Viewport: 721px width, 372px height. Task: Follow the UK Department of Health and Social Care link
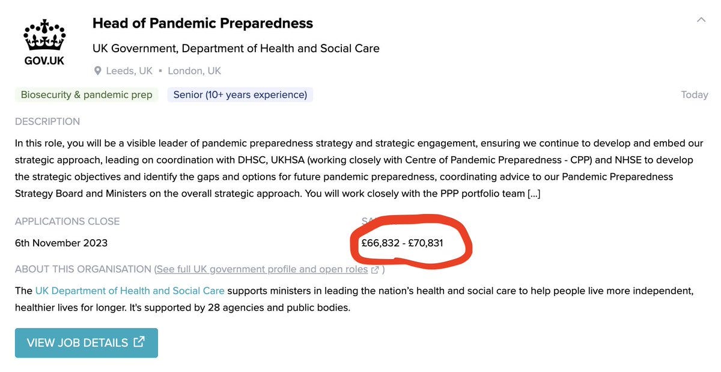(x=130, y=291)
